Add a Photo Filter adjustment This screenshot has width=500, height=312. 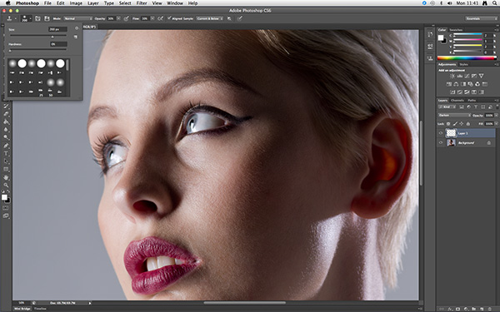point(470,84)
